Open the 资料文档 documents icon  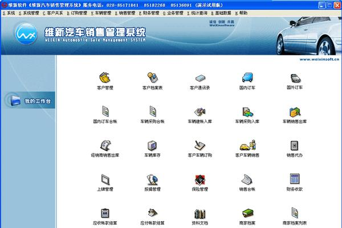200,214
